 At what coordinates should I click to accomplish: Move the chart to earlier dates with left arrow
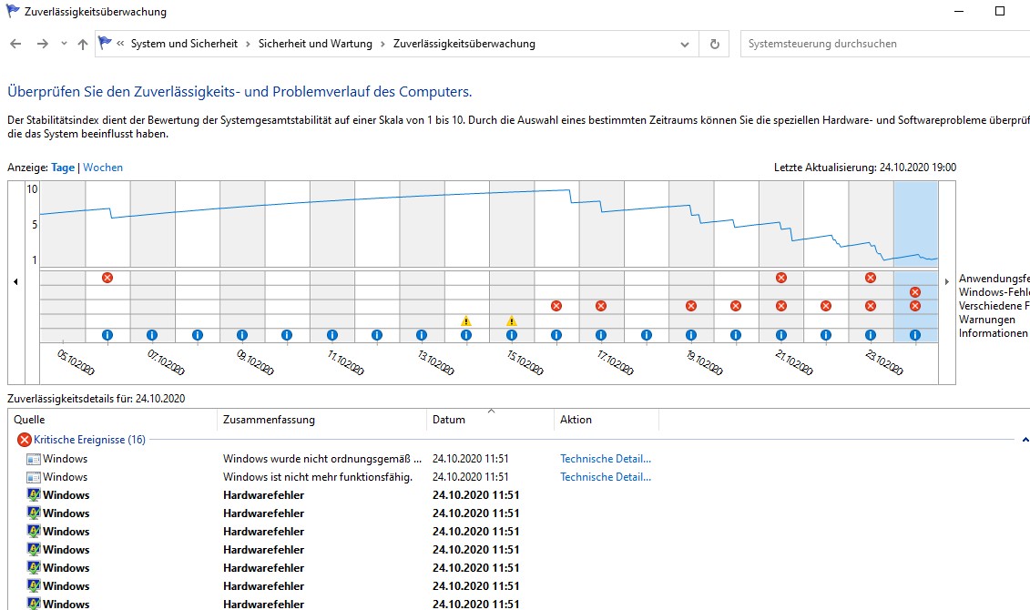click(x=15, y=281)
